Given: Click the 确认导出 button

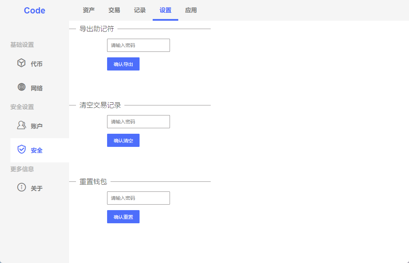Looking at the screenshot, I should point(123,64).
